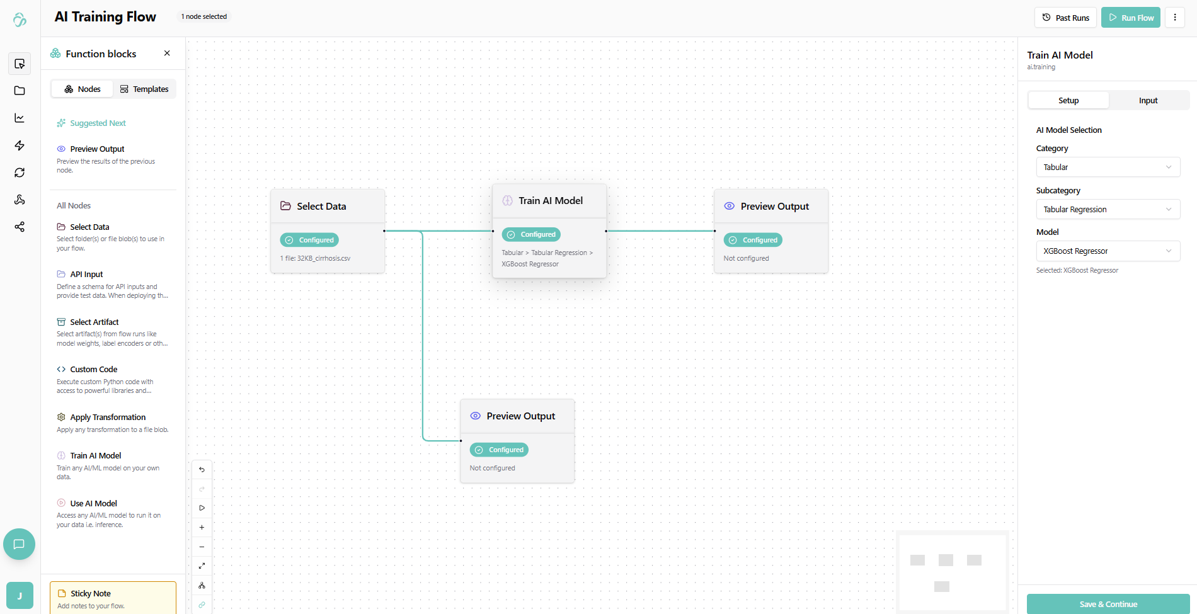Click the lightning bolt sidebar icon
This screenshot has width=1197, height=614.
tap(20, 145)
